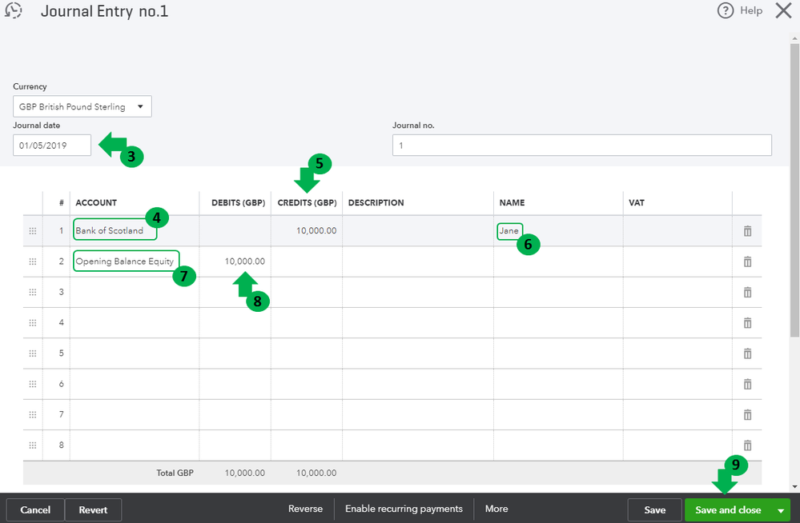800x523 pixels.
Task: Delete row 2 using its trash icon
Action: pyautogui.click(x=747, y=261)
